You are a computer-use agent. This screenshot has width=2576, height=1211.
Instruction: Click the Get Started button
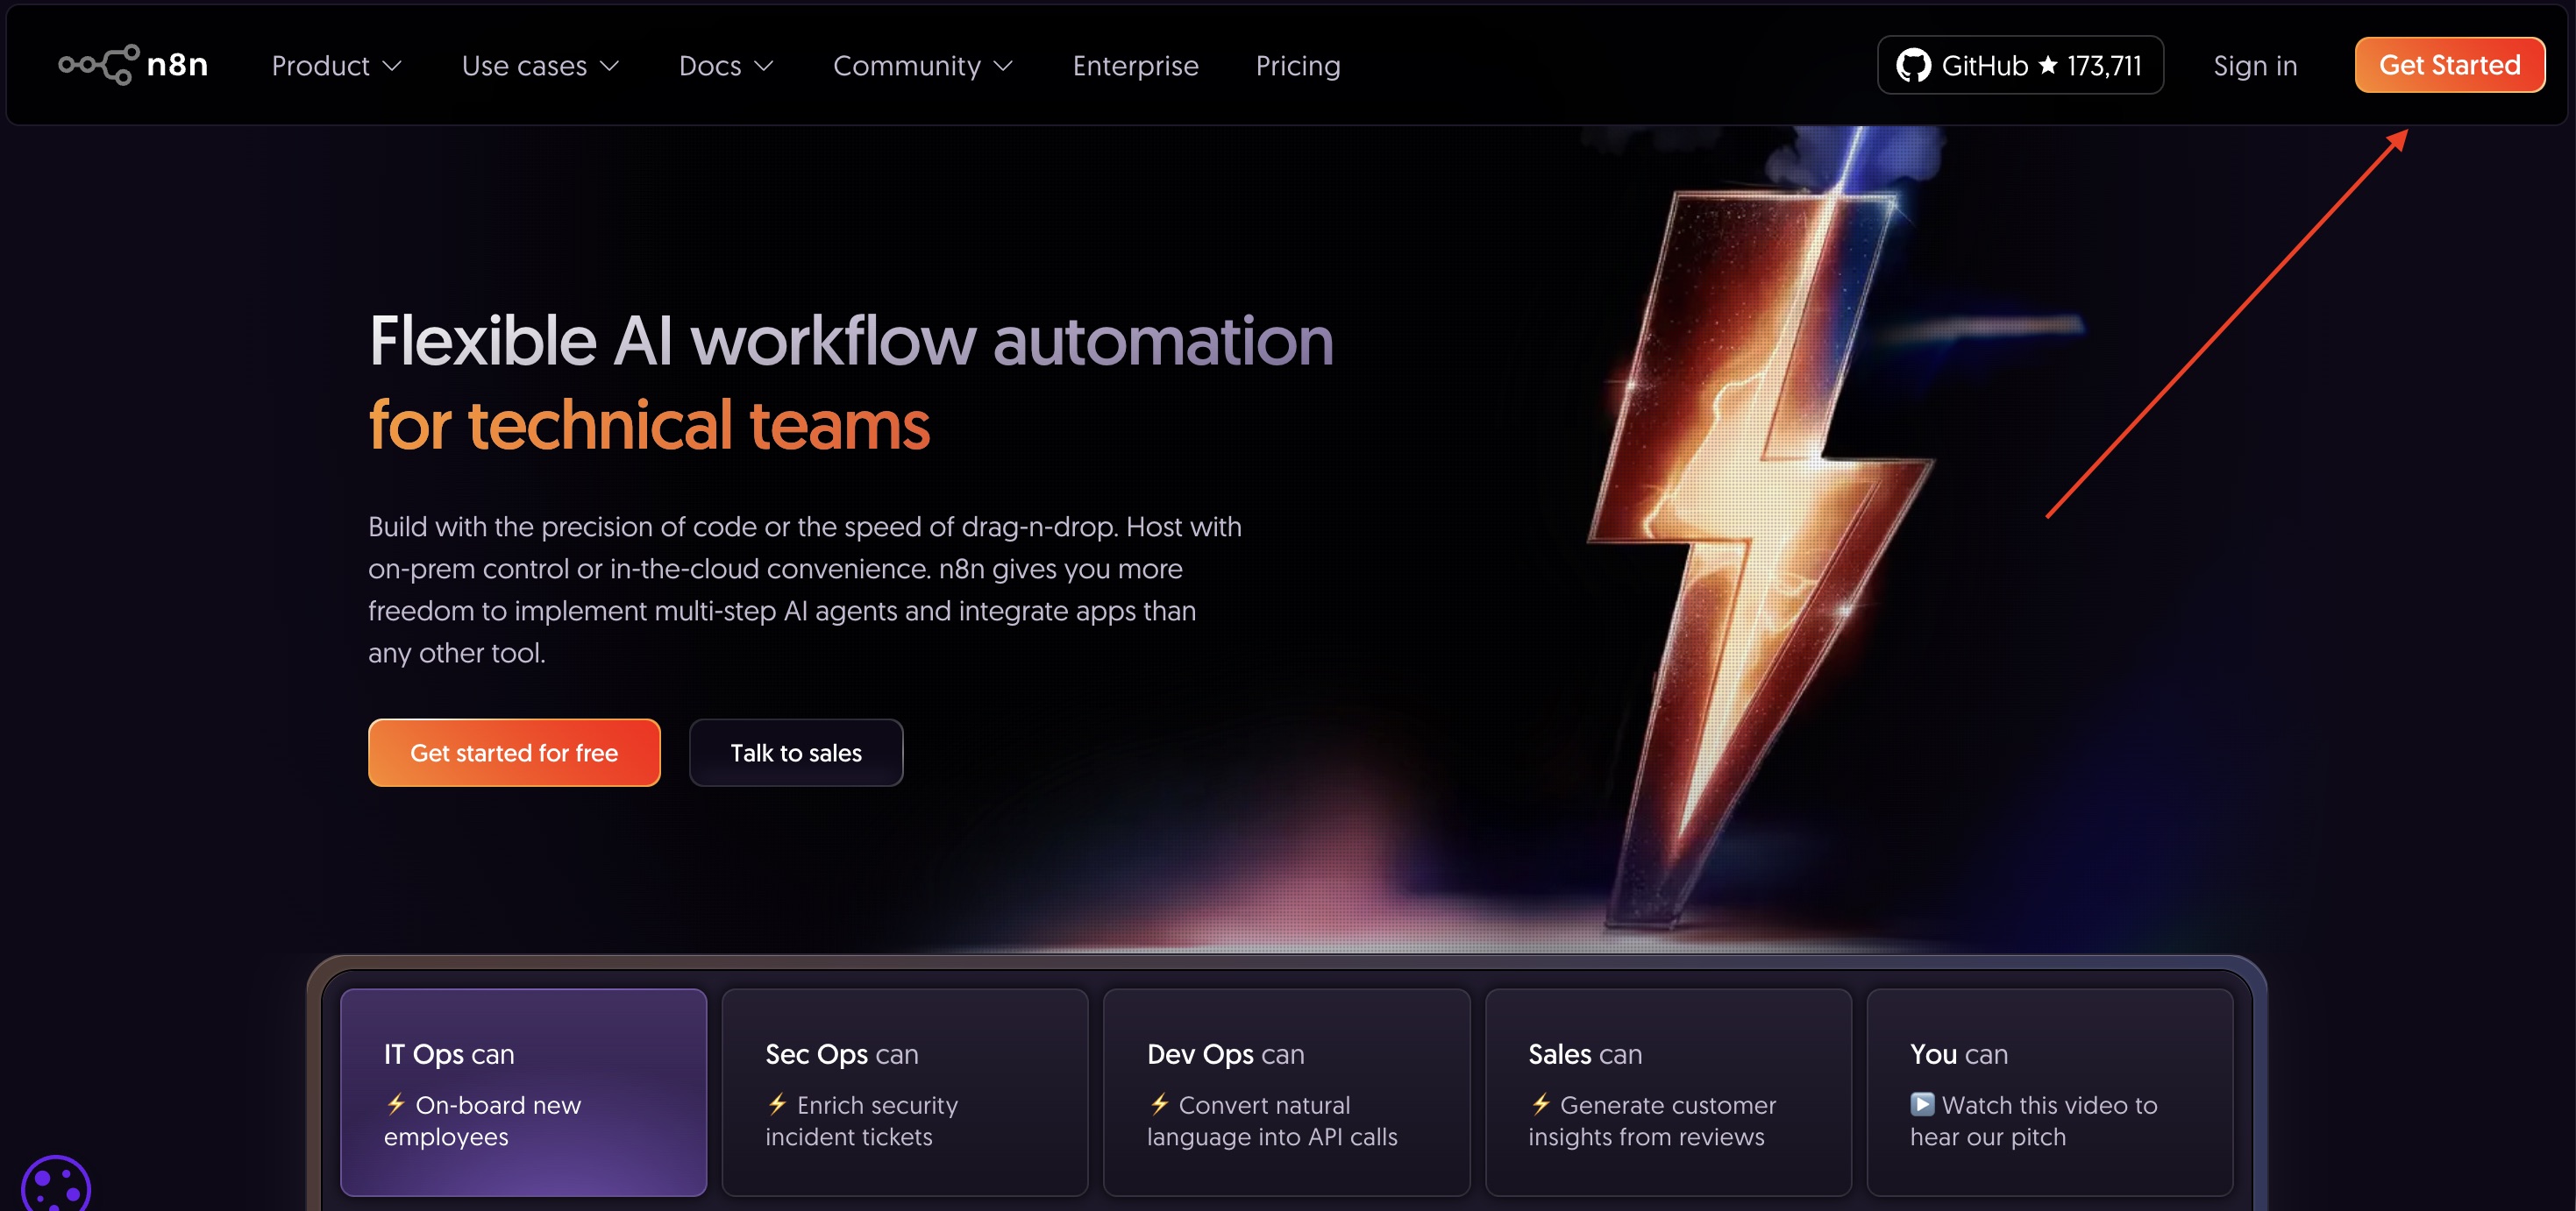click(x=2449, y=64)
